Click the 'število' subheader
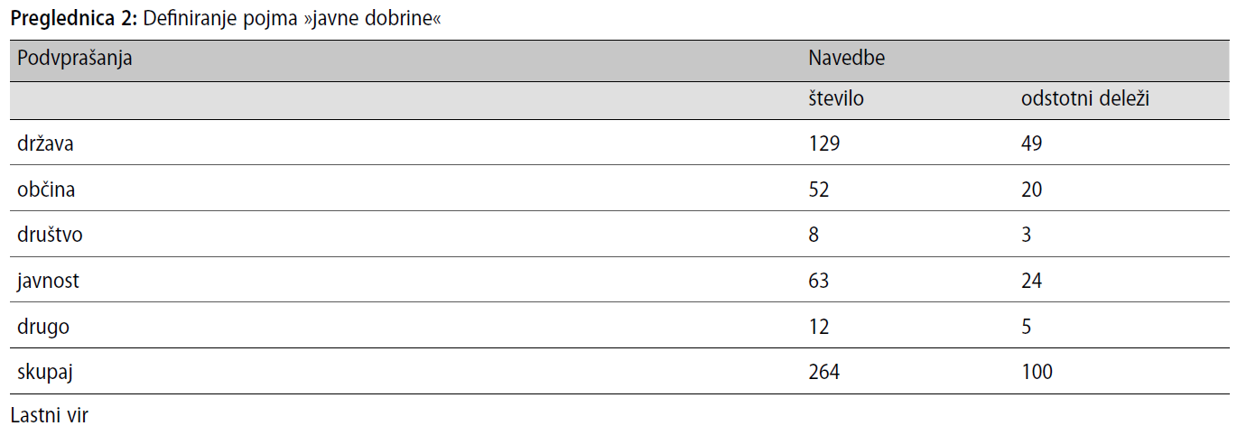 pos(836,98)
